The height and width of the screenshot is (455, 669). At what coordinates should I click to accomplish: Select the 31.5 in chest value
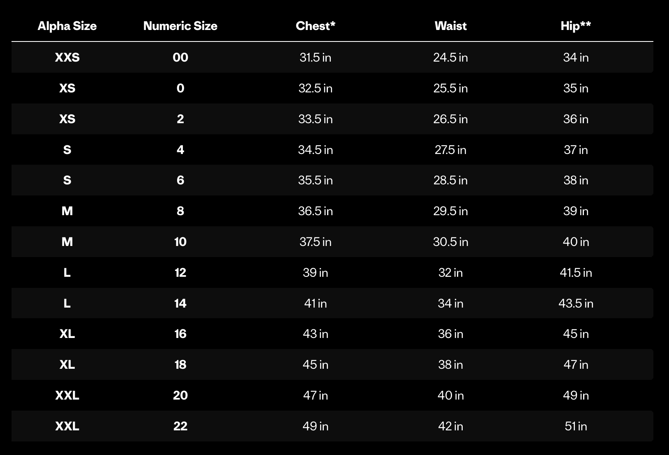(316, 57)
